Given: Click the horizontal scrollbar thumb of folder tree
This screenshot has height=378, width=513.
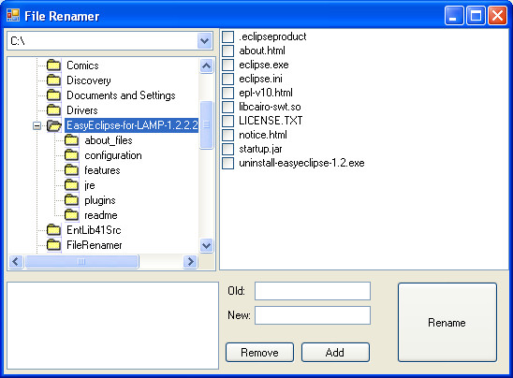Looking at the screenshot, I should point(81,262).
